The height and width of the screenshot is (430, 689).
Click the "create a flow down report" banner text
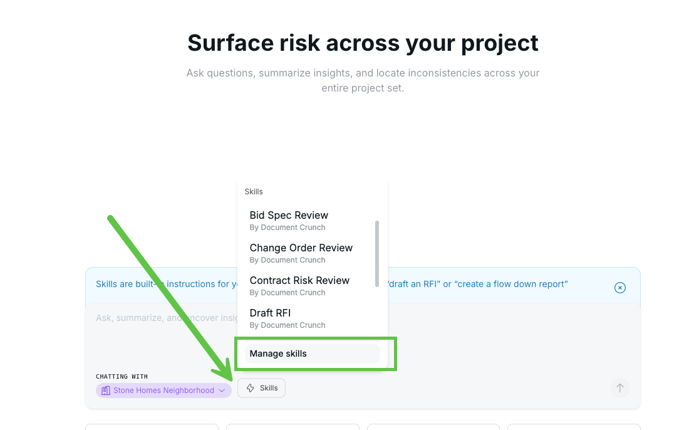[512, 284]
